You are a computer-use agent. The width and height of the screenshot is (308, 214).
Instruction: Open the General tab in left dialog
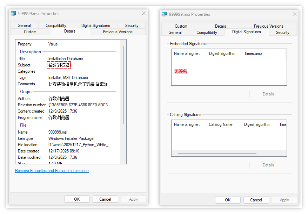tap(24, 26)
